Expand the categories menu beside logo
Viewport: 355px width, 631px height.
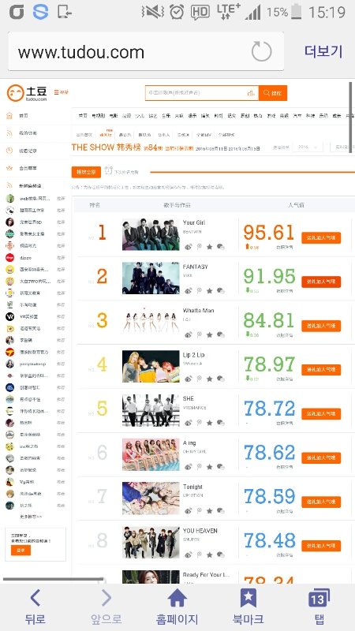[61, 92]
